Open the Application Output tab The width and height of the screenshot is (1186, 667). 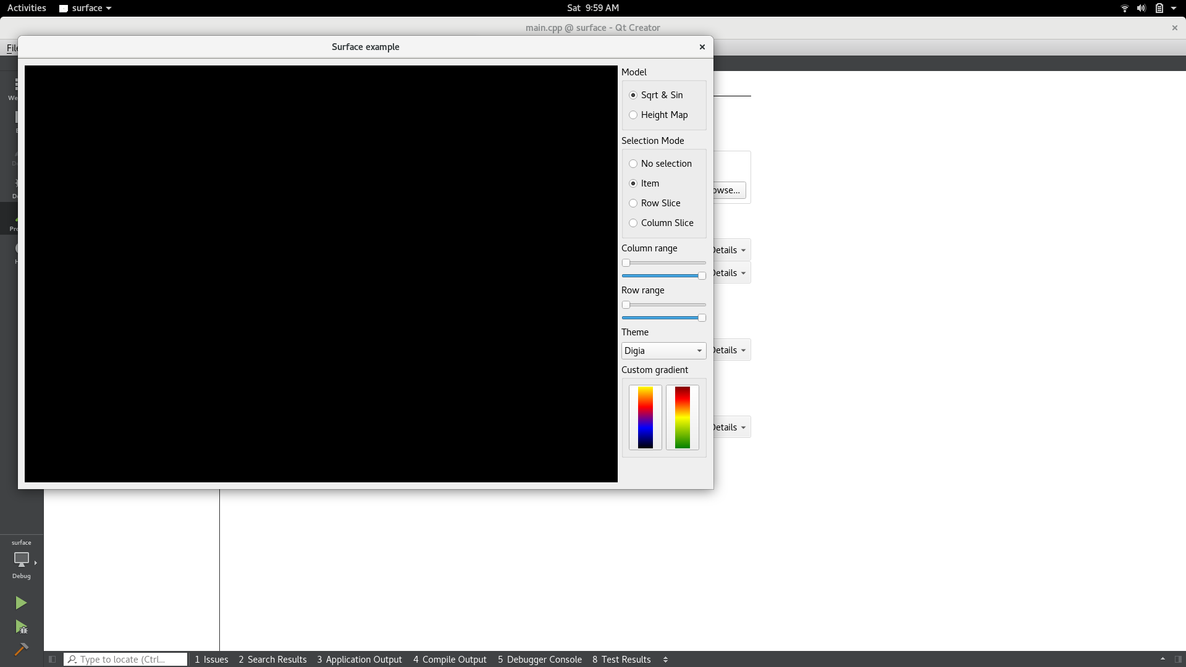pyautogui.click(x=359, y=660)
